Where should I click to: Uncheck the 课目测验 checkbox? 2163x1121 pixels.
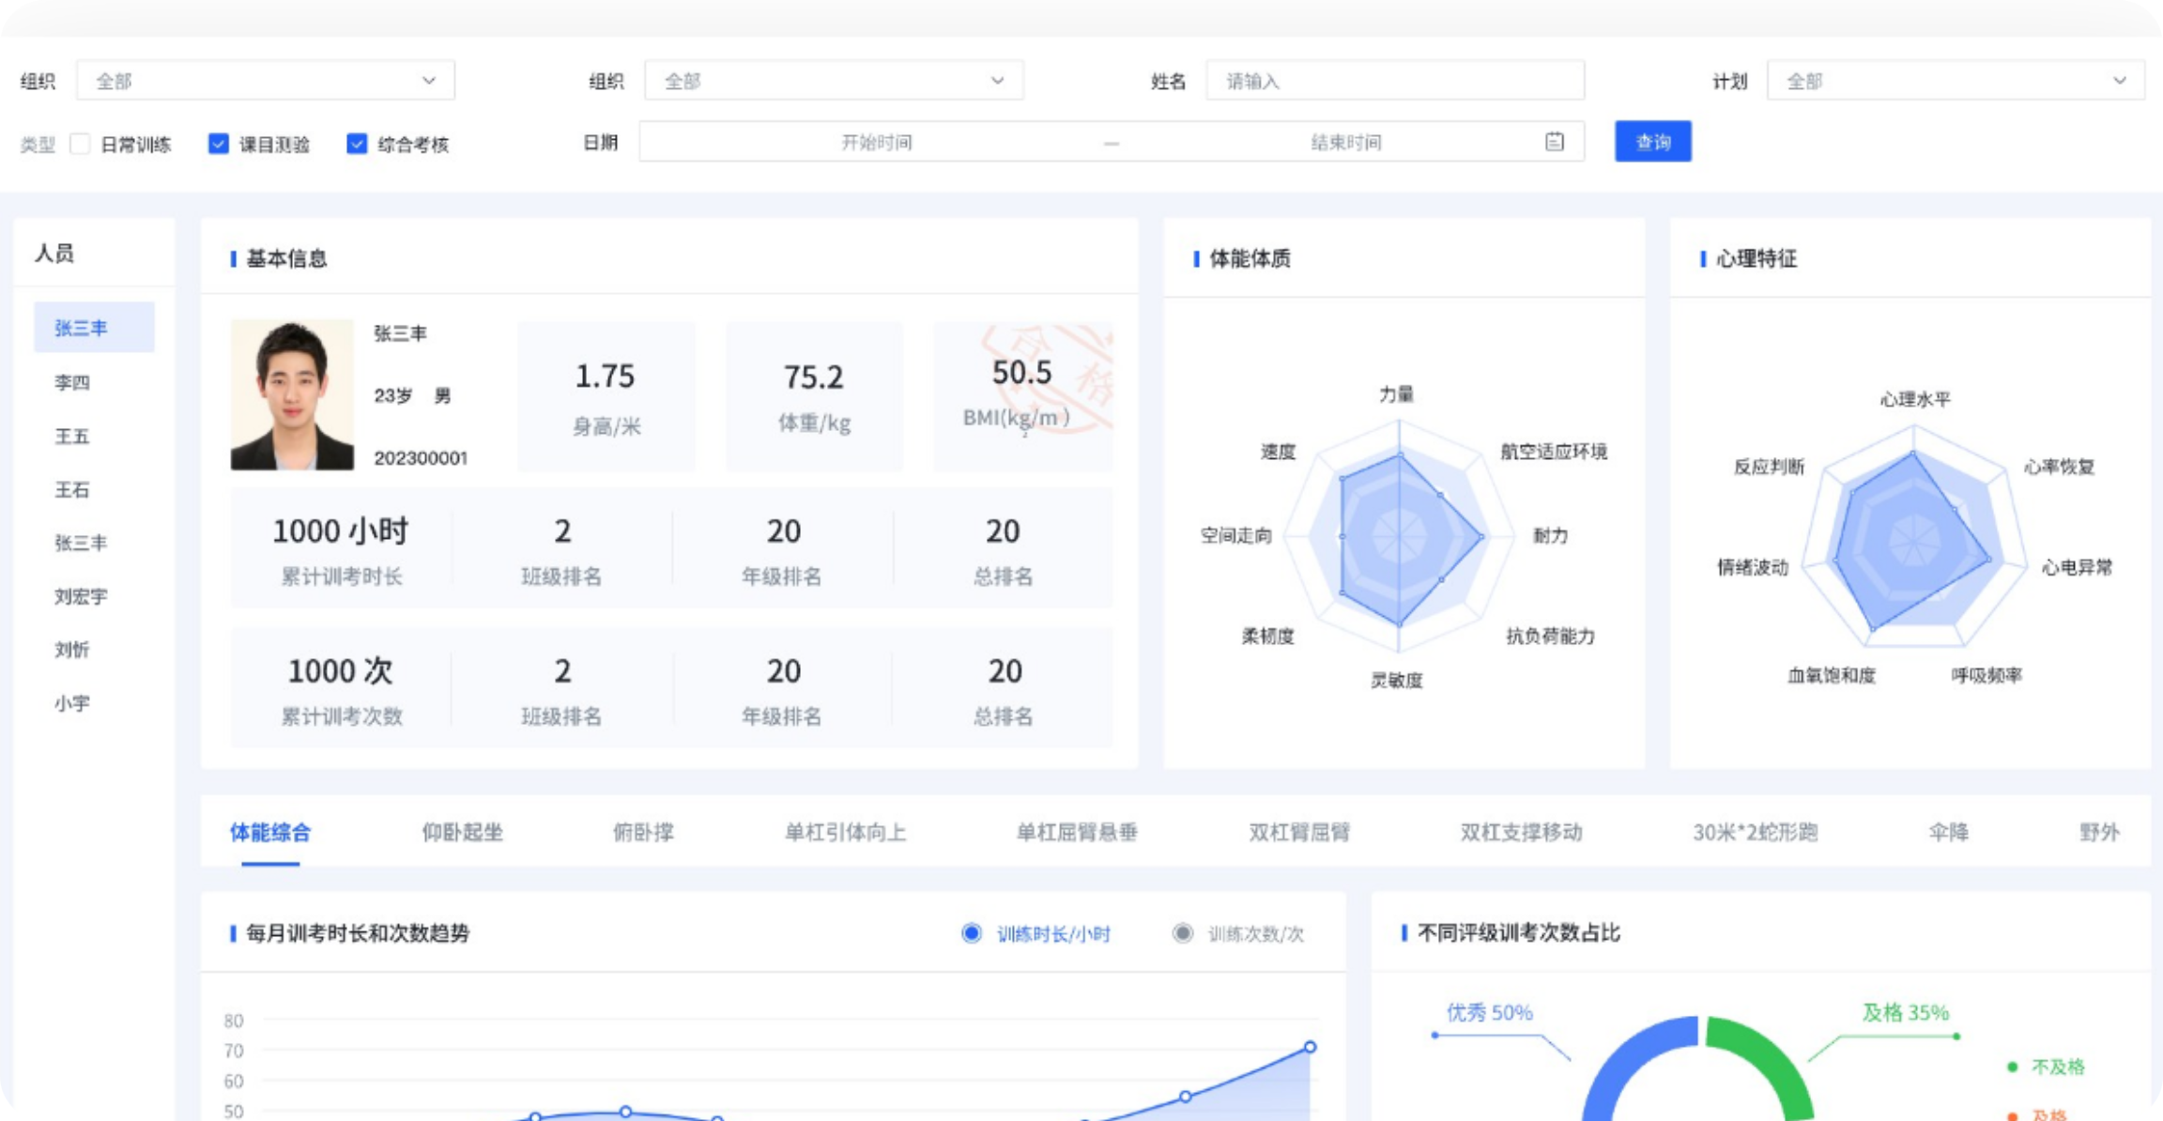[219, 145]
